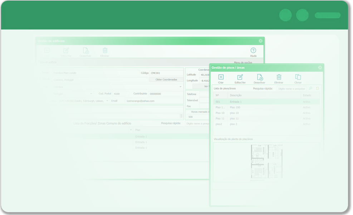
Task: Click Eliminar trash icon in pisos/áreas window
Action: 279,77
